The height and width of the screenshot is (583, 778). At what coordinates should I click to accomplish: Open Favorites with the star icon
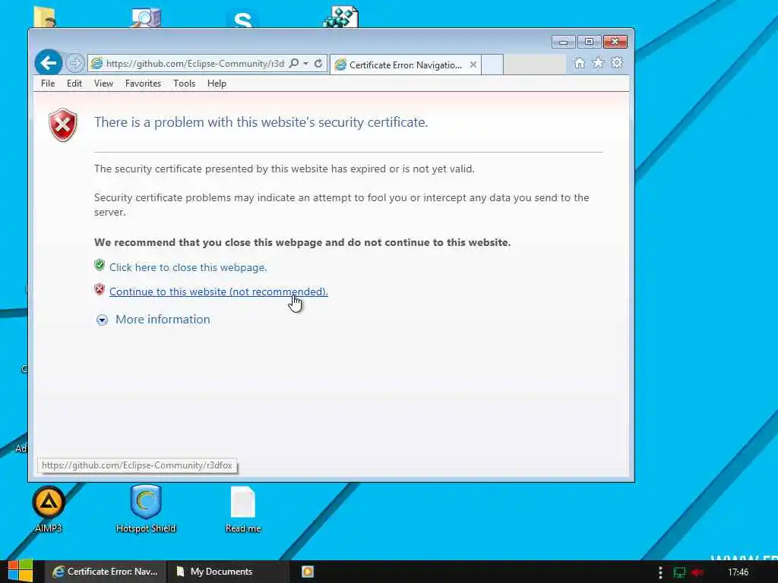click(x=598, y=63)
